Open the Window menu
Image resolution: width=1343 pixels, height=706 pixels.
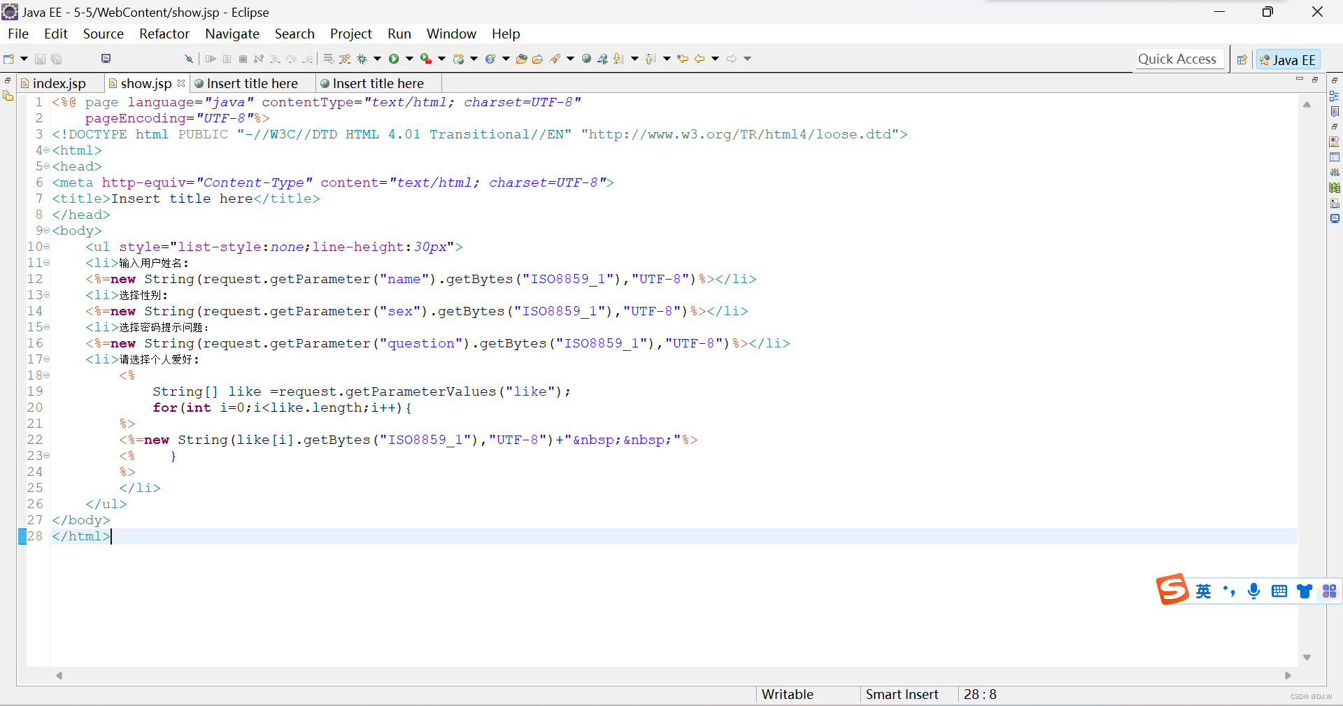tap(451, 34)
